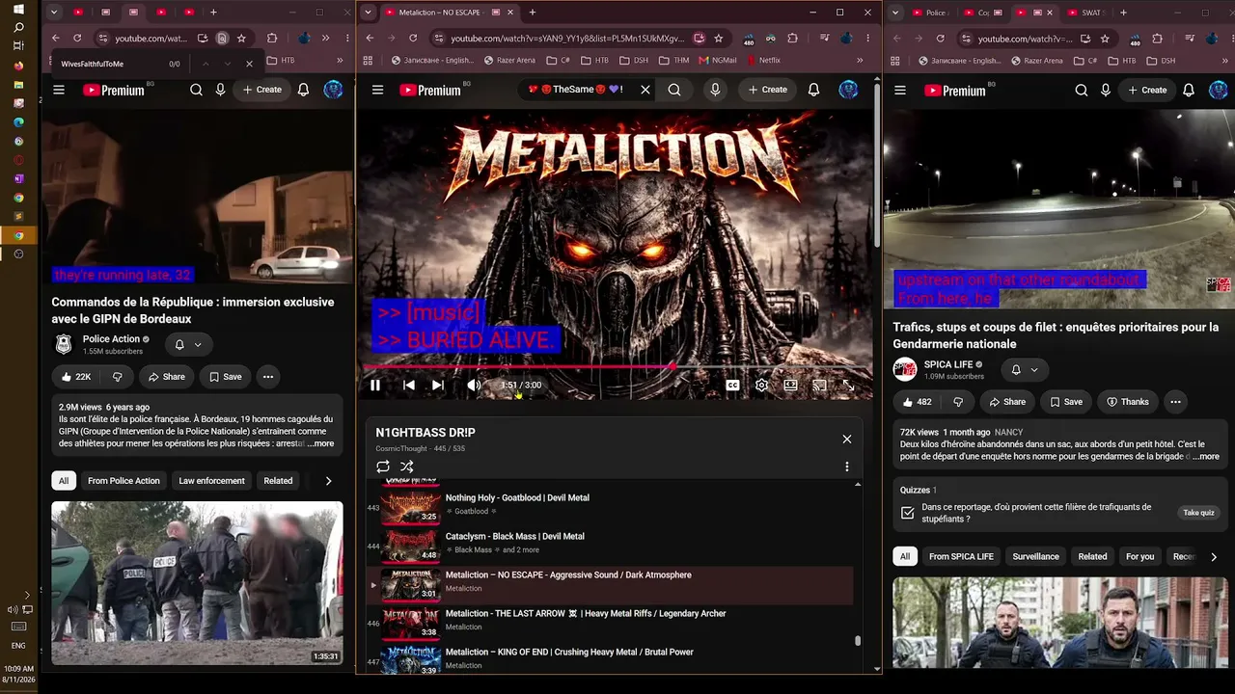Open the guide menu in middle YouTube window
Screen dimensions: 1235x694
377,90
